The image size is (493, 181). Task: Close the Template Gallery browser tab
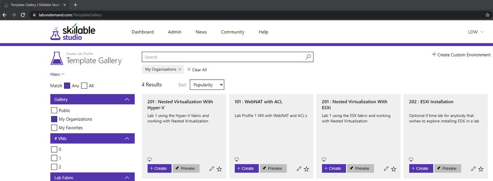pyautogui.click(x=65, y=5)
